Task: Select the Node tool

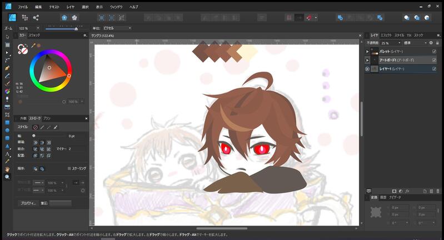Action: point(7,53)
